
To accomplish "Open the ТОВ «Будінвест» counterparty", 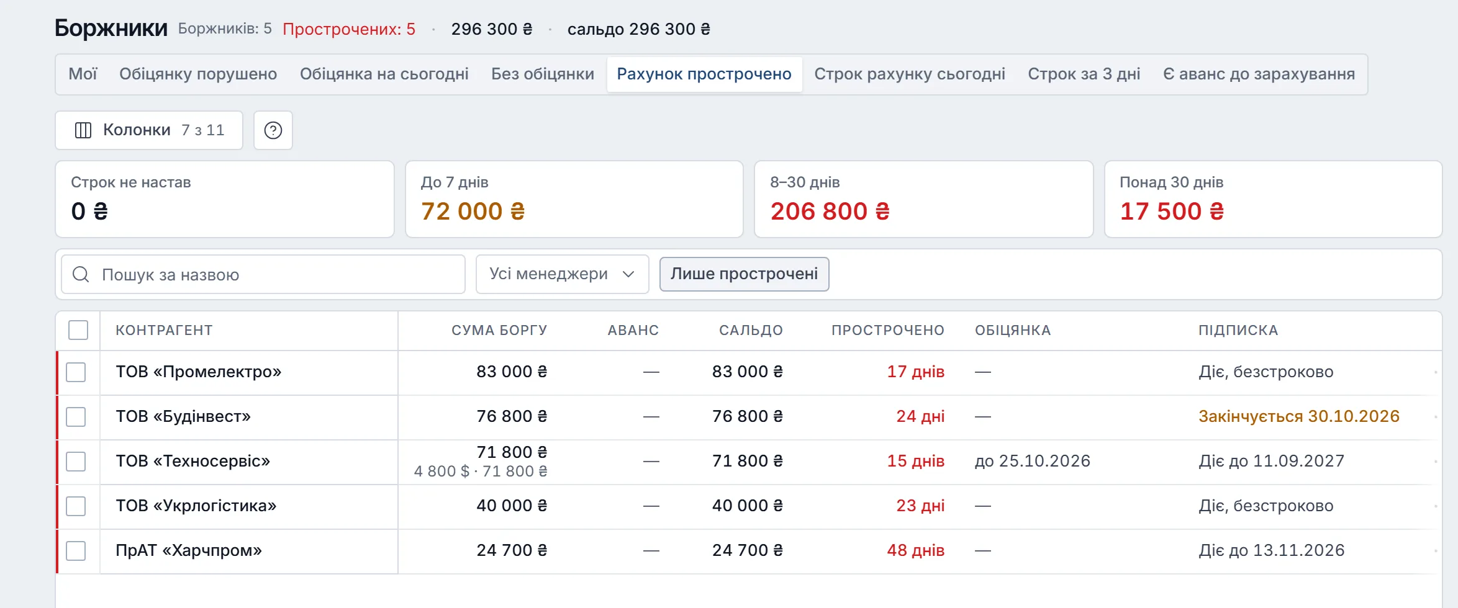I will [x=183, y=417].
